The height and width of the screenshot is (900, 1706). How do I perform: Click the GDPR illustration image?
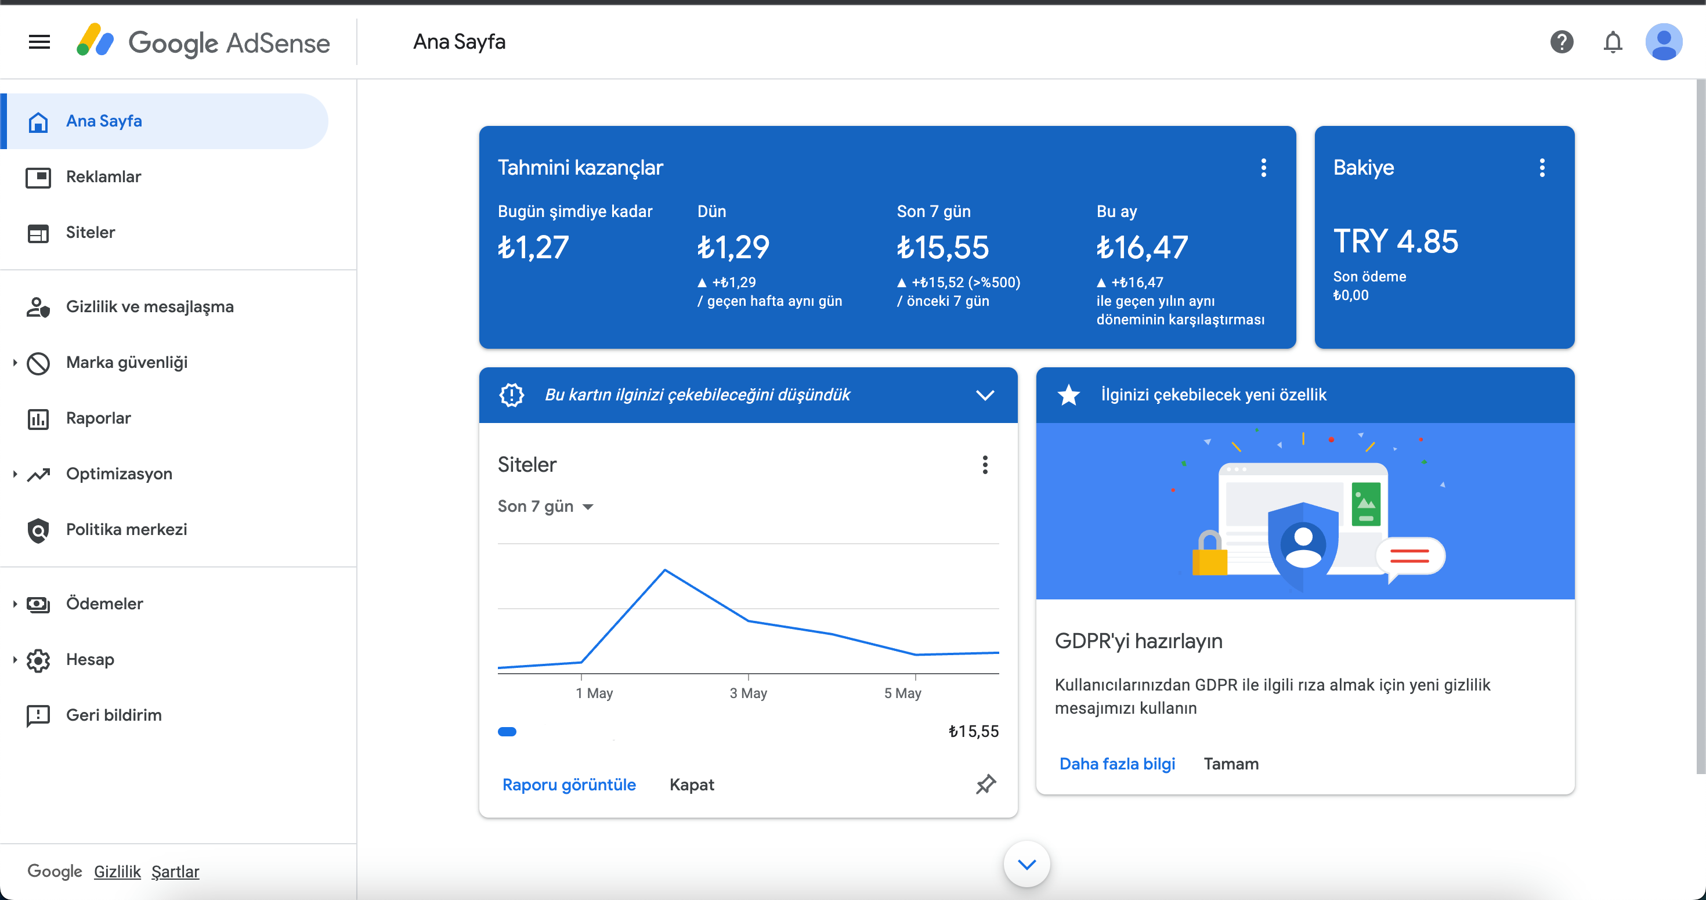[x=1304, y=511]
